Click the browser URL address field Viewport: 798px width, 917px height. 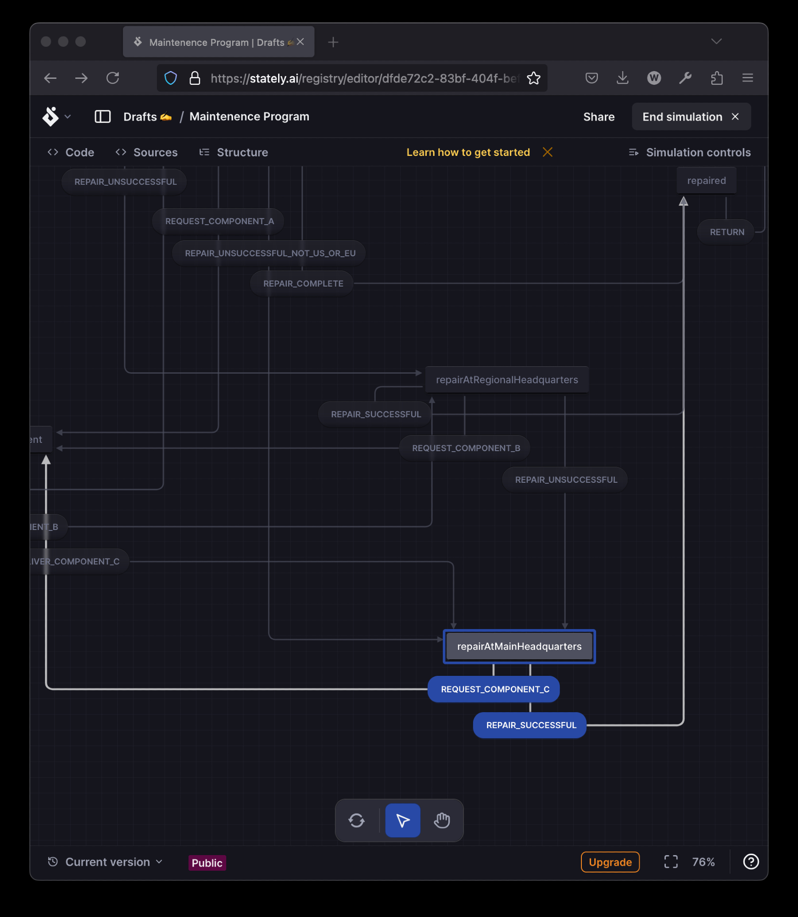click(x=363, y=78)
